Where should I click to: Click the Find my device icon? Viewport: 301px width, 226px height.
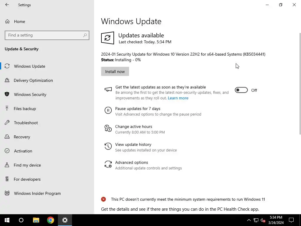7,165
